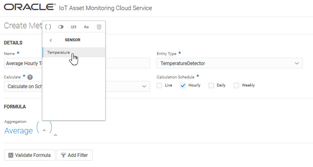Enable the Daily schedule checkbox
The width and height of the screenshot is (313, 167).
[211, 85]
